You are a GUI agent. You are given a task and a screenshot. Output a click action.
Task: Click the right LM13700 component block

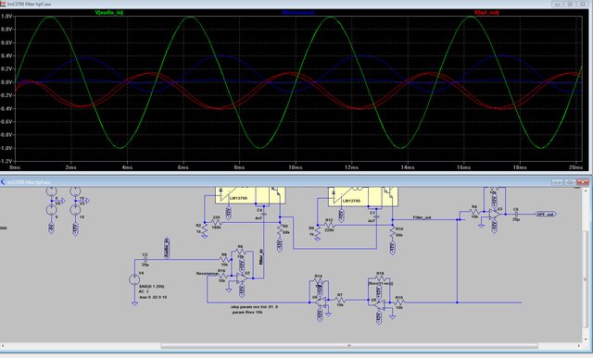click(x=363, y=196)
